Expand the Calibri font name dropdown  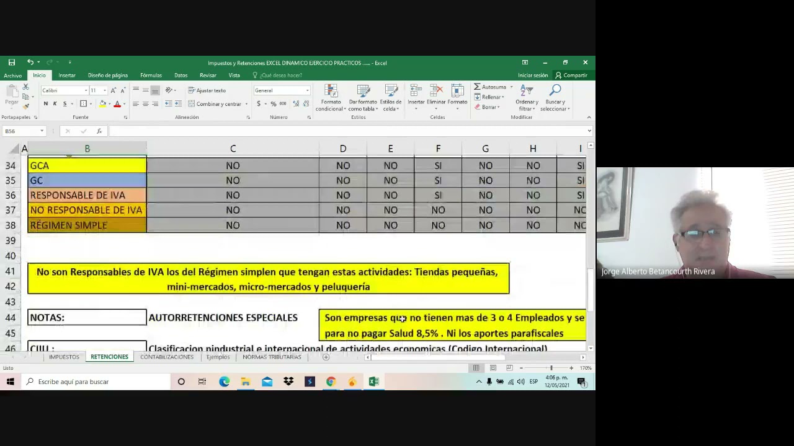86,90
